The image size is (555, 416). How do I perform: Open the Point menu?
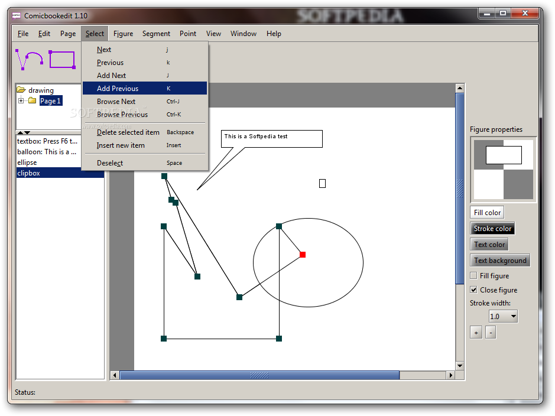[x=188, y=34]
